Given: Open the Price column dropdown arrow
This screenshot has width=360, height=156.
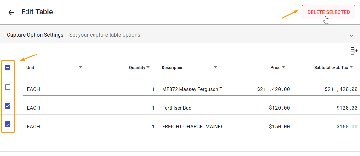Looking at the screenshot, I should [x=283, y=67].
